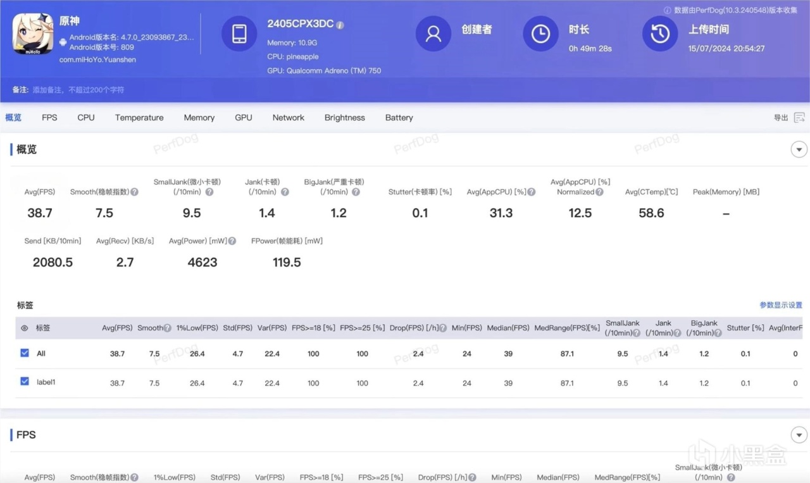This screenshot has height=483, width=810.
Task: Click the FPower value 119.5
Action: pyautogui.click(x=287, y=262)
